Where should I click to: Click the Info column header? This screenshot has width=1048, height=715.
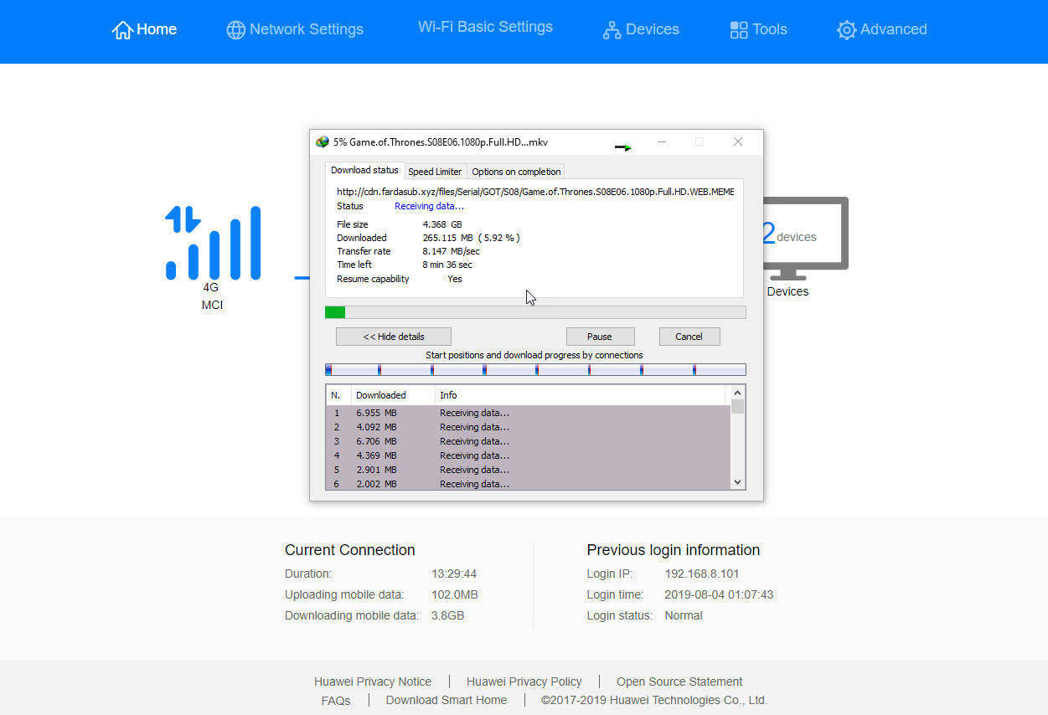(581, 395)
